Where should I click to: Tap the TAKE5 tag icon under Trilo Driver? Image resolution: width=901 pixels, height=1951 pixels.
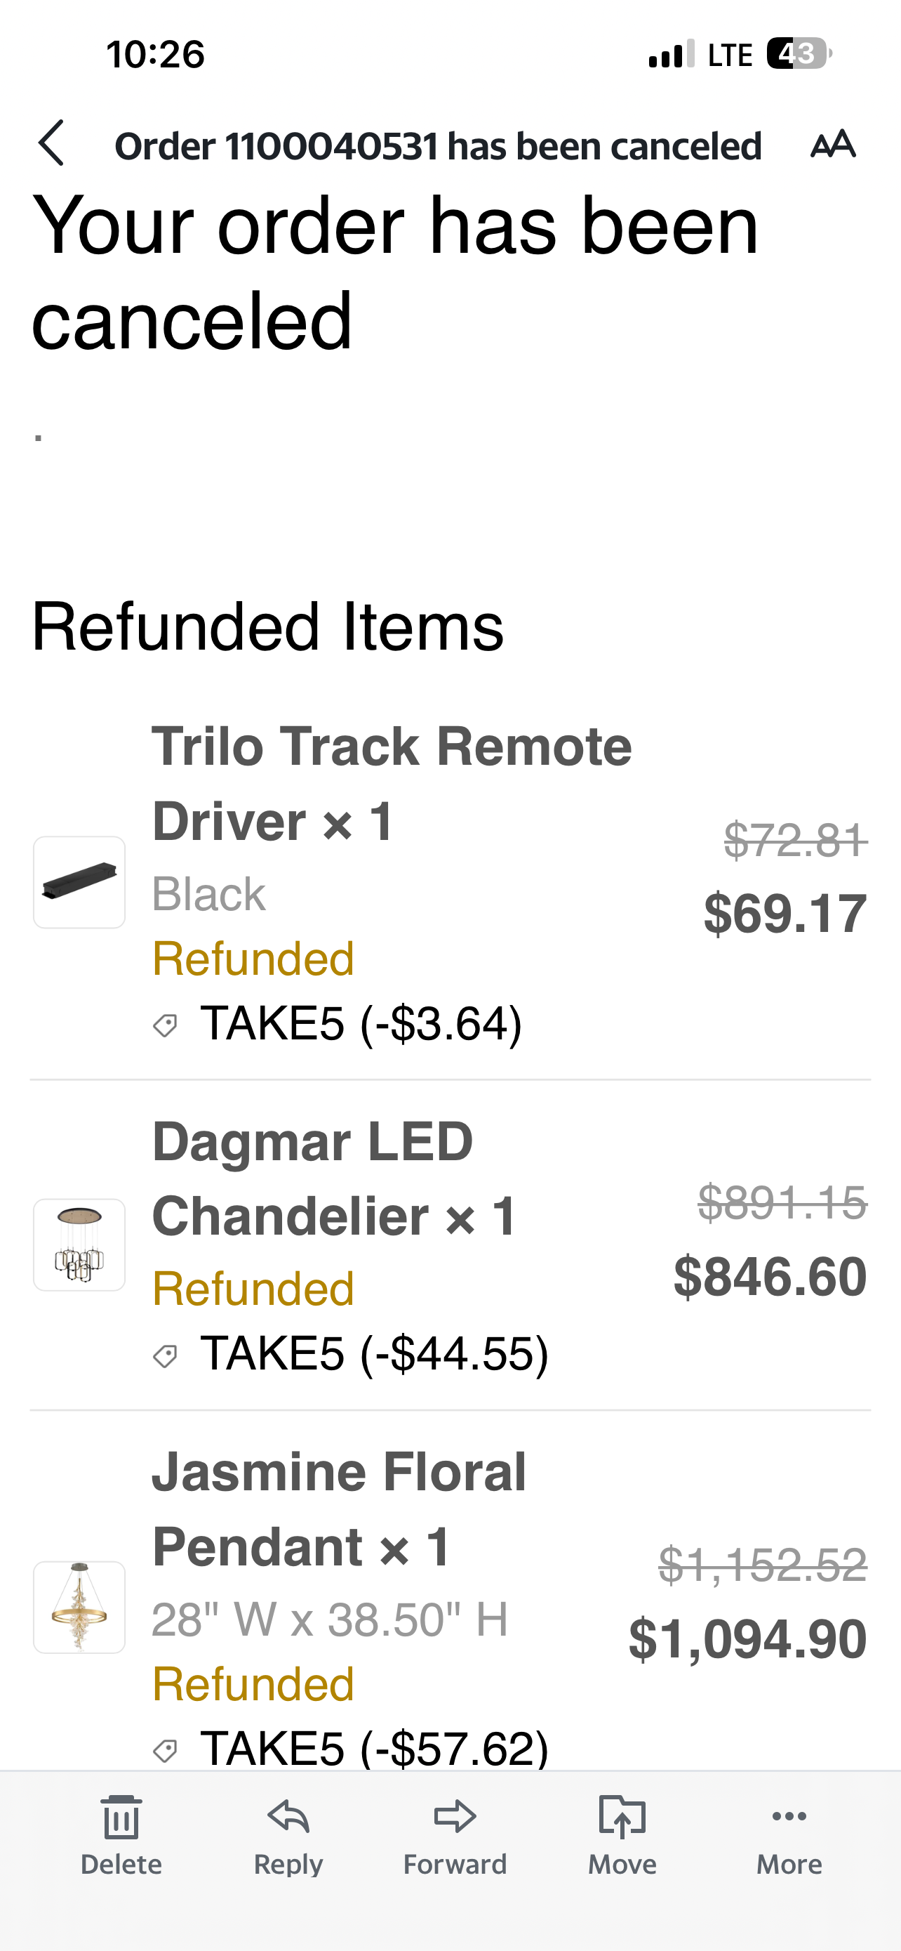pos(165,1025)
